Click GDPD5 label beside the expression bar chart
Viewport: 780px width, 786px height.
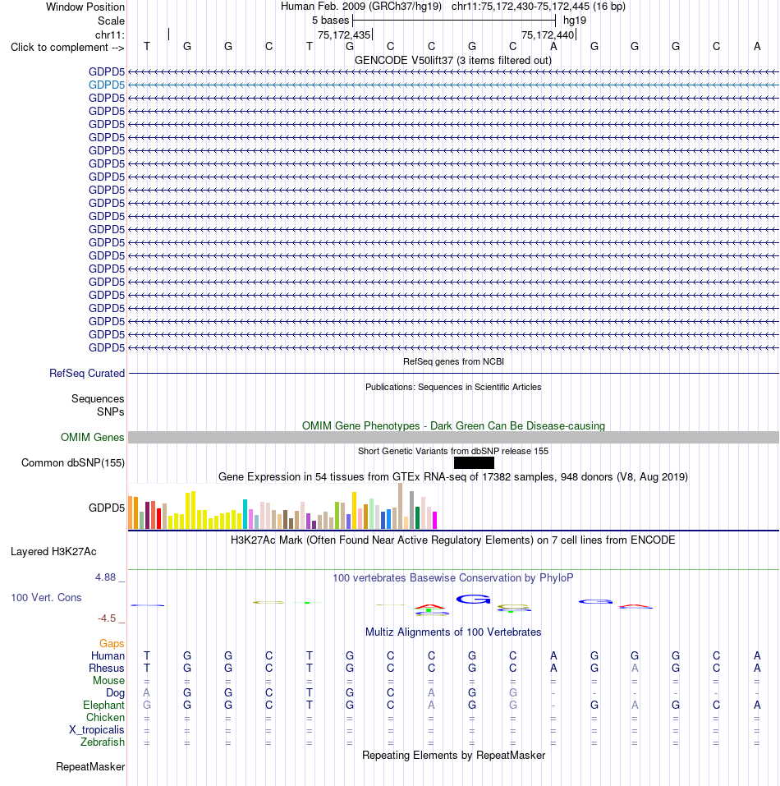pyautogui.click(x=107, y=508)
